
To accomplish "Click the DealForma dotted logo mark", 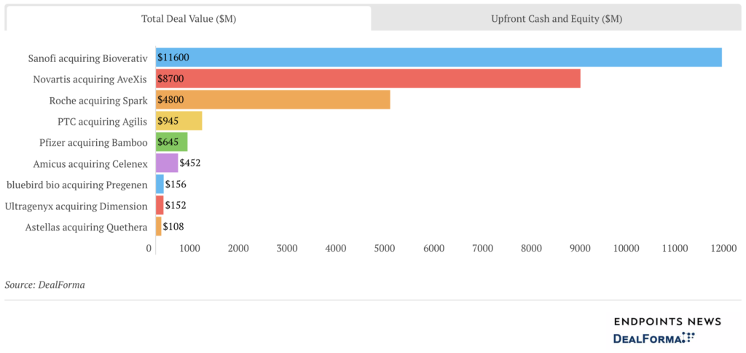I will point(689,337).
